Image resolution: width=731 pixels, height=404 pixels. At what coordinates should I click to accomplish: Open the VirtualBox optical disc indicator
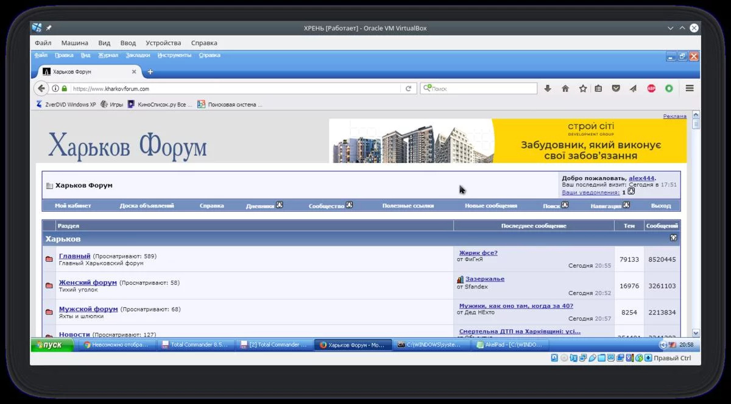click(564, 358)
